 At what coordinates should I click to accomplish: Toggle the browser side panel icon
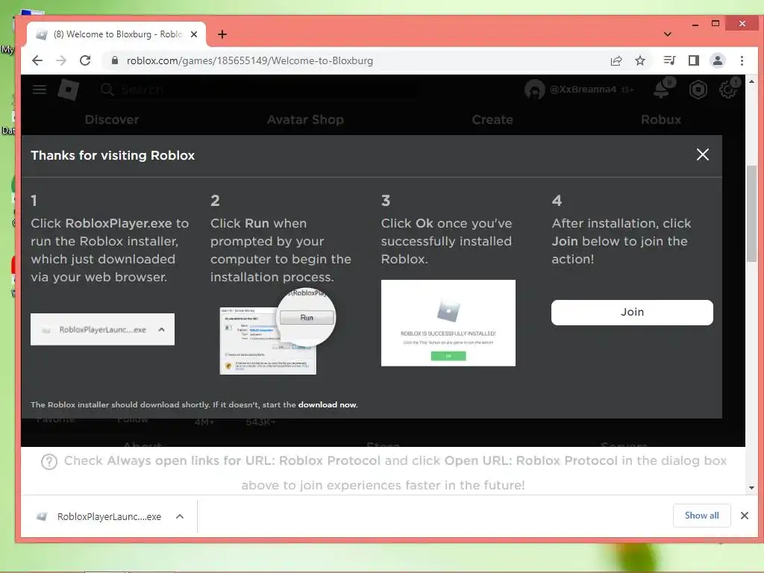pos(693,60)
